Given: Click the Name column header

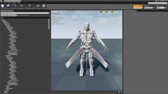Looking at the screenshot, I should (25, 17).
